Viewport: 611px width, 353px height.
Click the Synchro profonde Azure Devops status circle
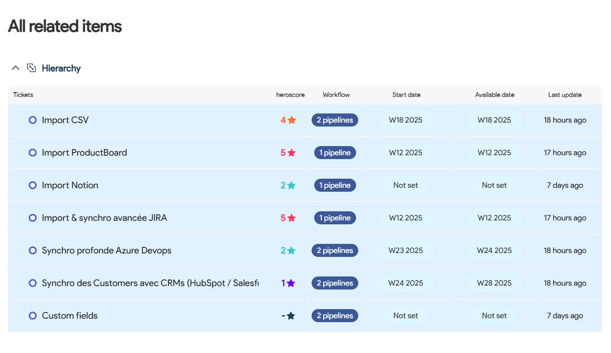click(33, 250)
